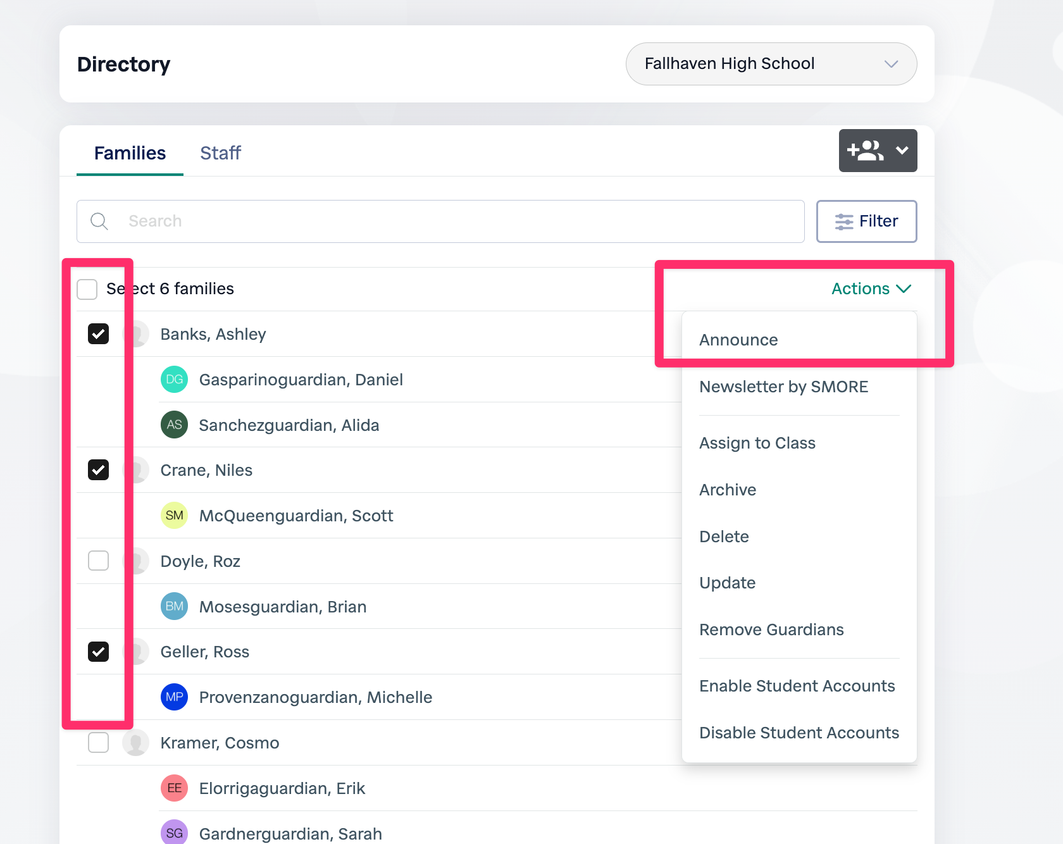Click the BM avatar for Brian Mosesguardian
The height and width of the screenshot is (844, 1063).
pos(174,607)
